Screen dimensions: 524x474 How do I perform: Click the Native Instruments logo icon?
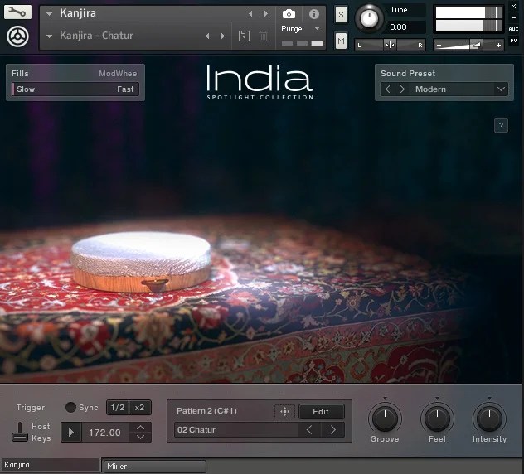click(x=17, y=36)
